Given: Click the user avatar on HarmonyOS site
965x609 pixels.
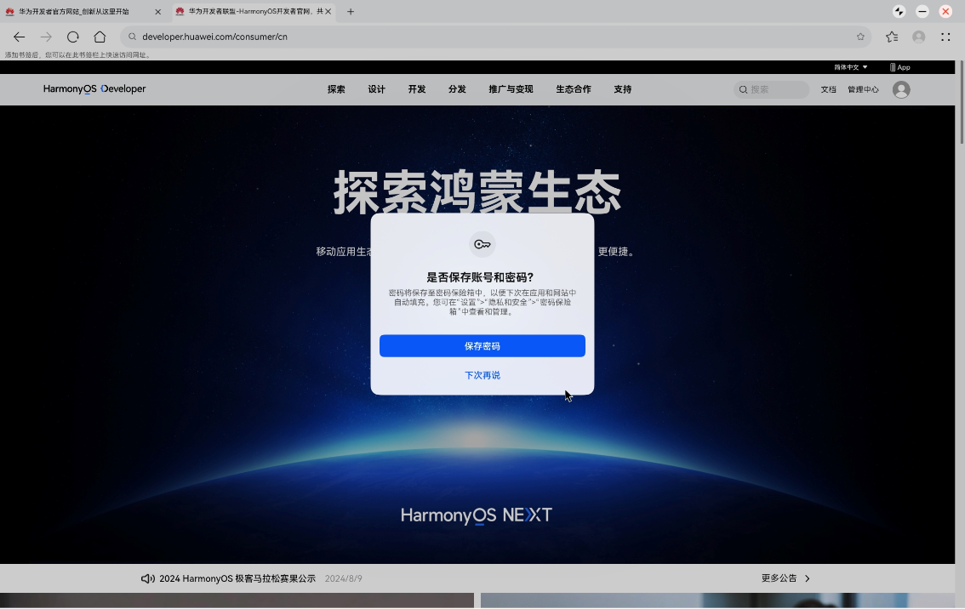Looking at the screenshot, I should click(x=901, y=90).
